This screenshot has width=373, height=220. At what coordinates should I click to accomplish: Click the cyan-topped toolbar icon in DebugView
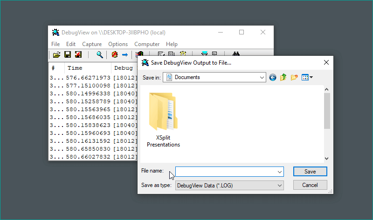click(204, 53)
